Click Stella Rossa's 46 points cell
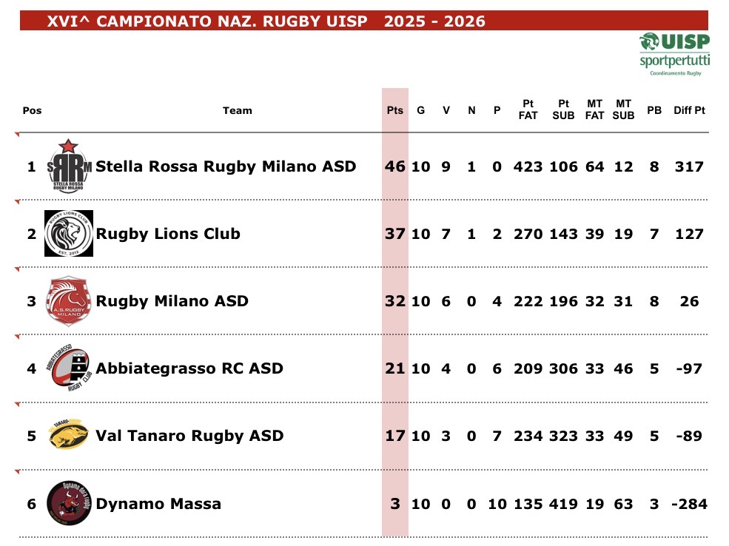The image size is (729, 546). tap(395, 166)
